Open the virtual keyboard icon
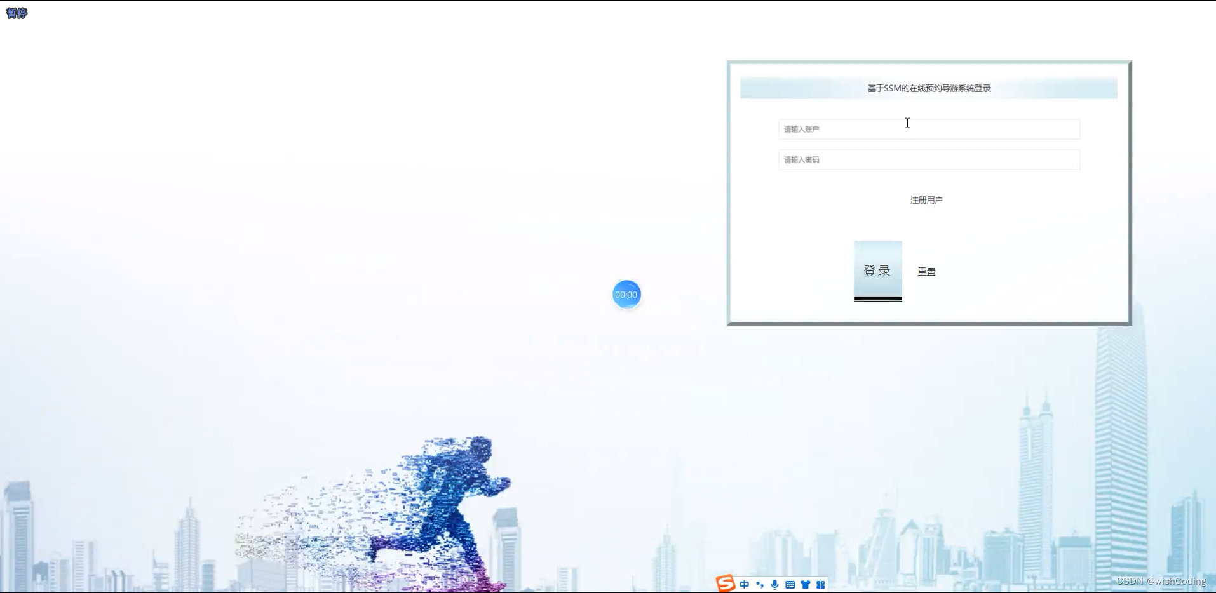Screen dimensions: 1216x593 pos(790,584)
